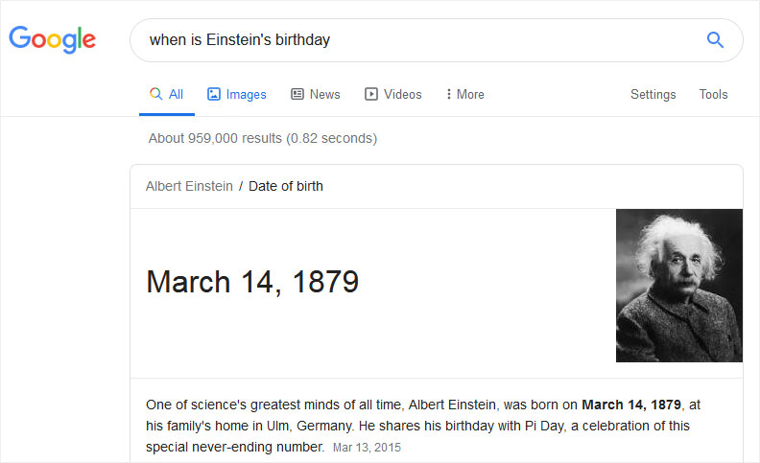Select the All results tab label
760x463 pixels.
pyautogui.click(x=176, y=94)
